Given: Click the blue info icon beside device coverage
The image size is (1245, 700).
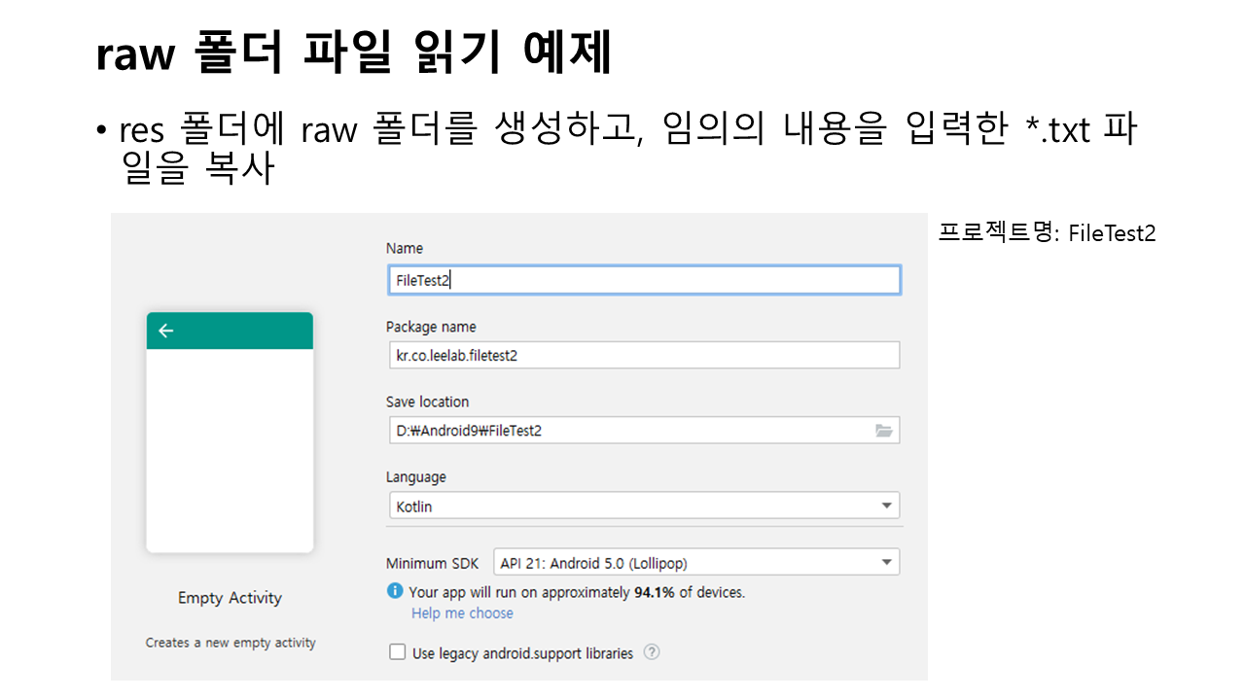Looking at the screenshot, I should (395, 591).
